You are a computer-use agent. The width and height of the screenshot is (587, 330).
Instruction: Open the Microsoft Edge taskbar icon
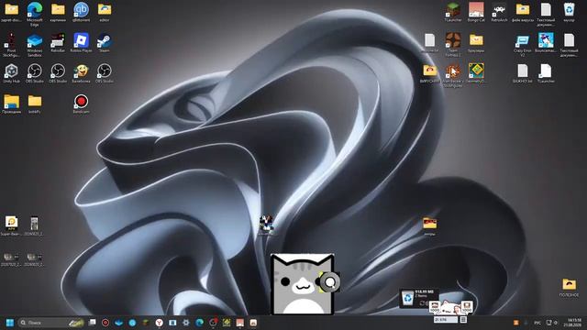pos(200,323)
